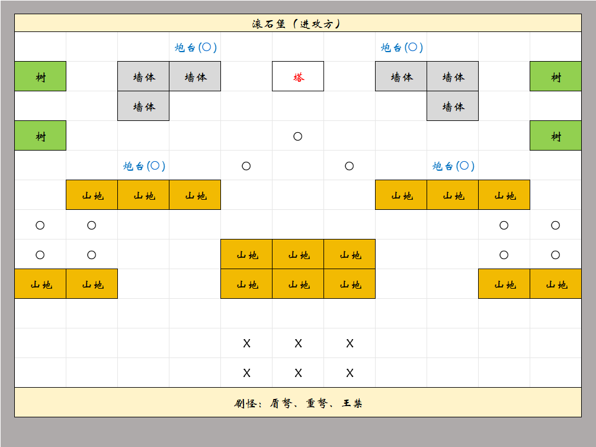Viewport: 596px width, 447px height.
Task: Select the footer text 刷怪：盾弩、重弩、王禁
Action: 297,403
